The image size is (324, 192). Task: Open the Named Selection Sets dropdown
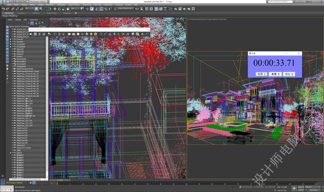(126, 9)
